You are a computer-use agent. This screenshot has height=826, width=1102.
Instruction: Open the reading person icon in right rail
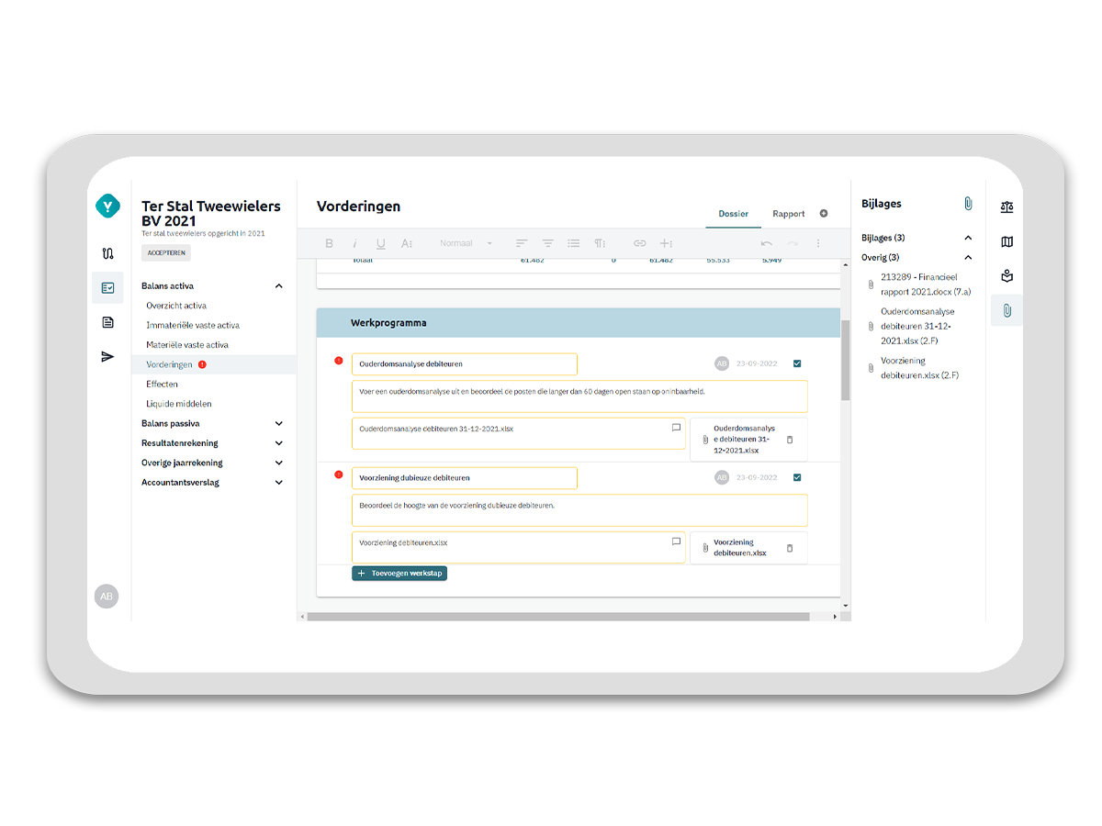click(1007, 276)
